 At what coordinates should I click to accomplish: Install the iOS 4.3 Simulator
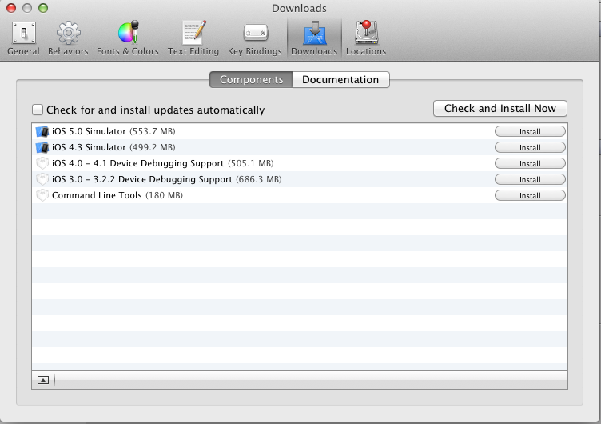(530, 148)
